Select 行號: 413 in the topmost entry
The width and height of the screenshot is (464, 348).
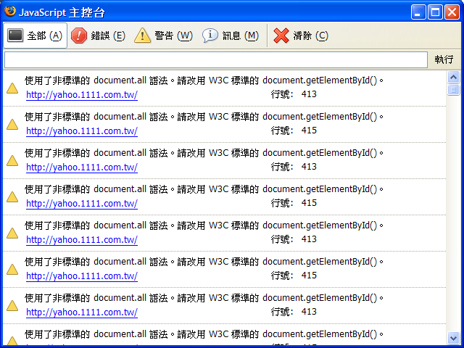(294, 94)
